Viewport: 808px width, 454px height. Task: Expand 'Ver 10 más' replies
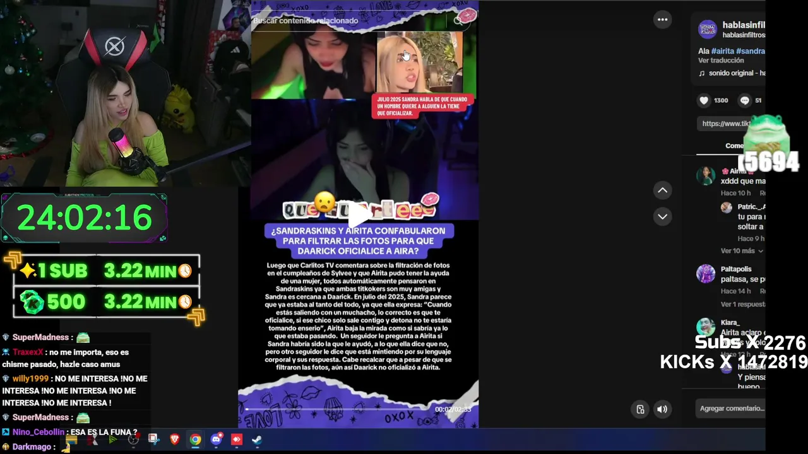pyautogui.click(x=742, y=251)
